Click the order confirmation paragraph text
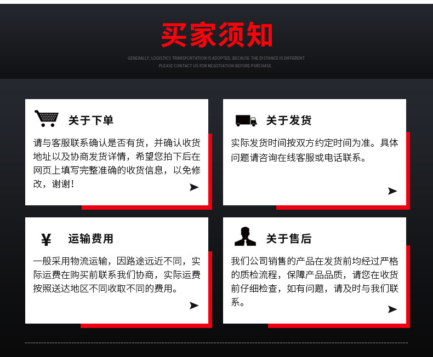This screenshot has width=433, height=357. point(117,163)
